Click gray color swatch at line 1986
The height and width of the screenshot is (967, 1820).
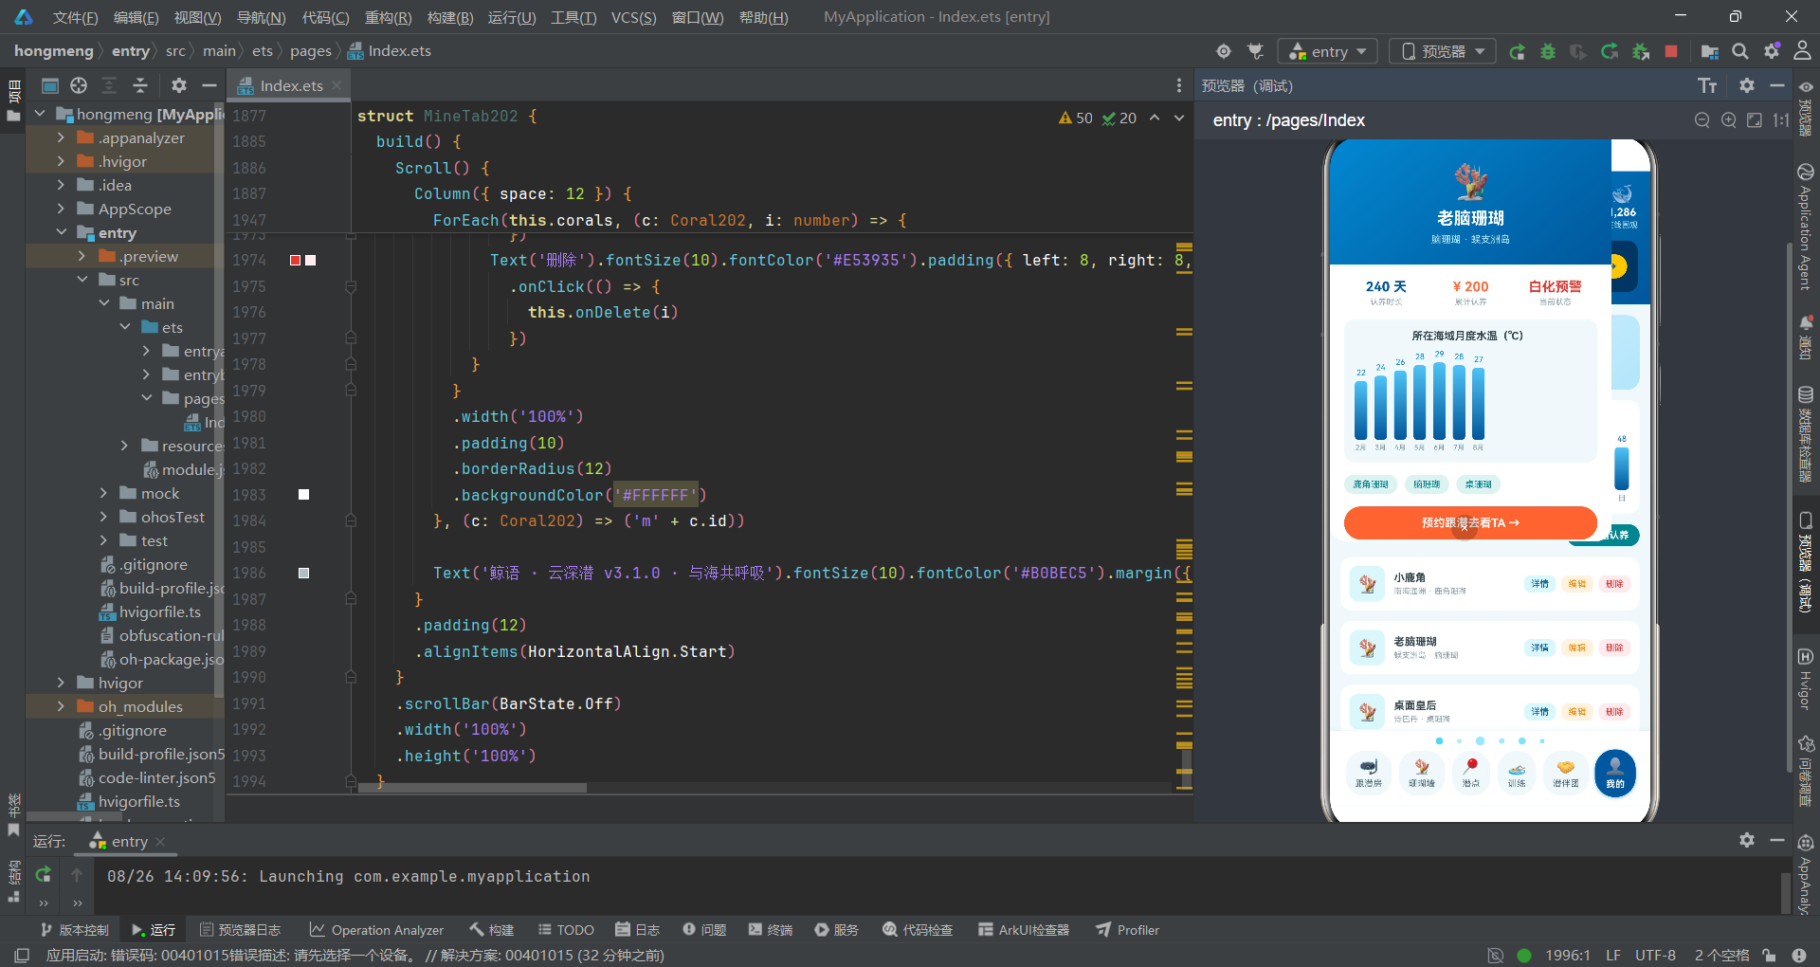coord(303,573)
